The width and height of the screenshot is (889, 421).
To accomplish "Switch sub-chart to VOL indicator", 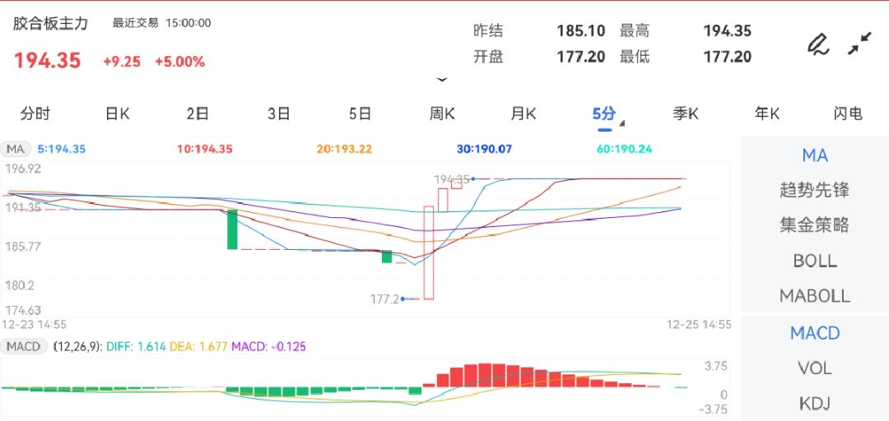I will tap(814, 368).
